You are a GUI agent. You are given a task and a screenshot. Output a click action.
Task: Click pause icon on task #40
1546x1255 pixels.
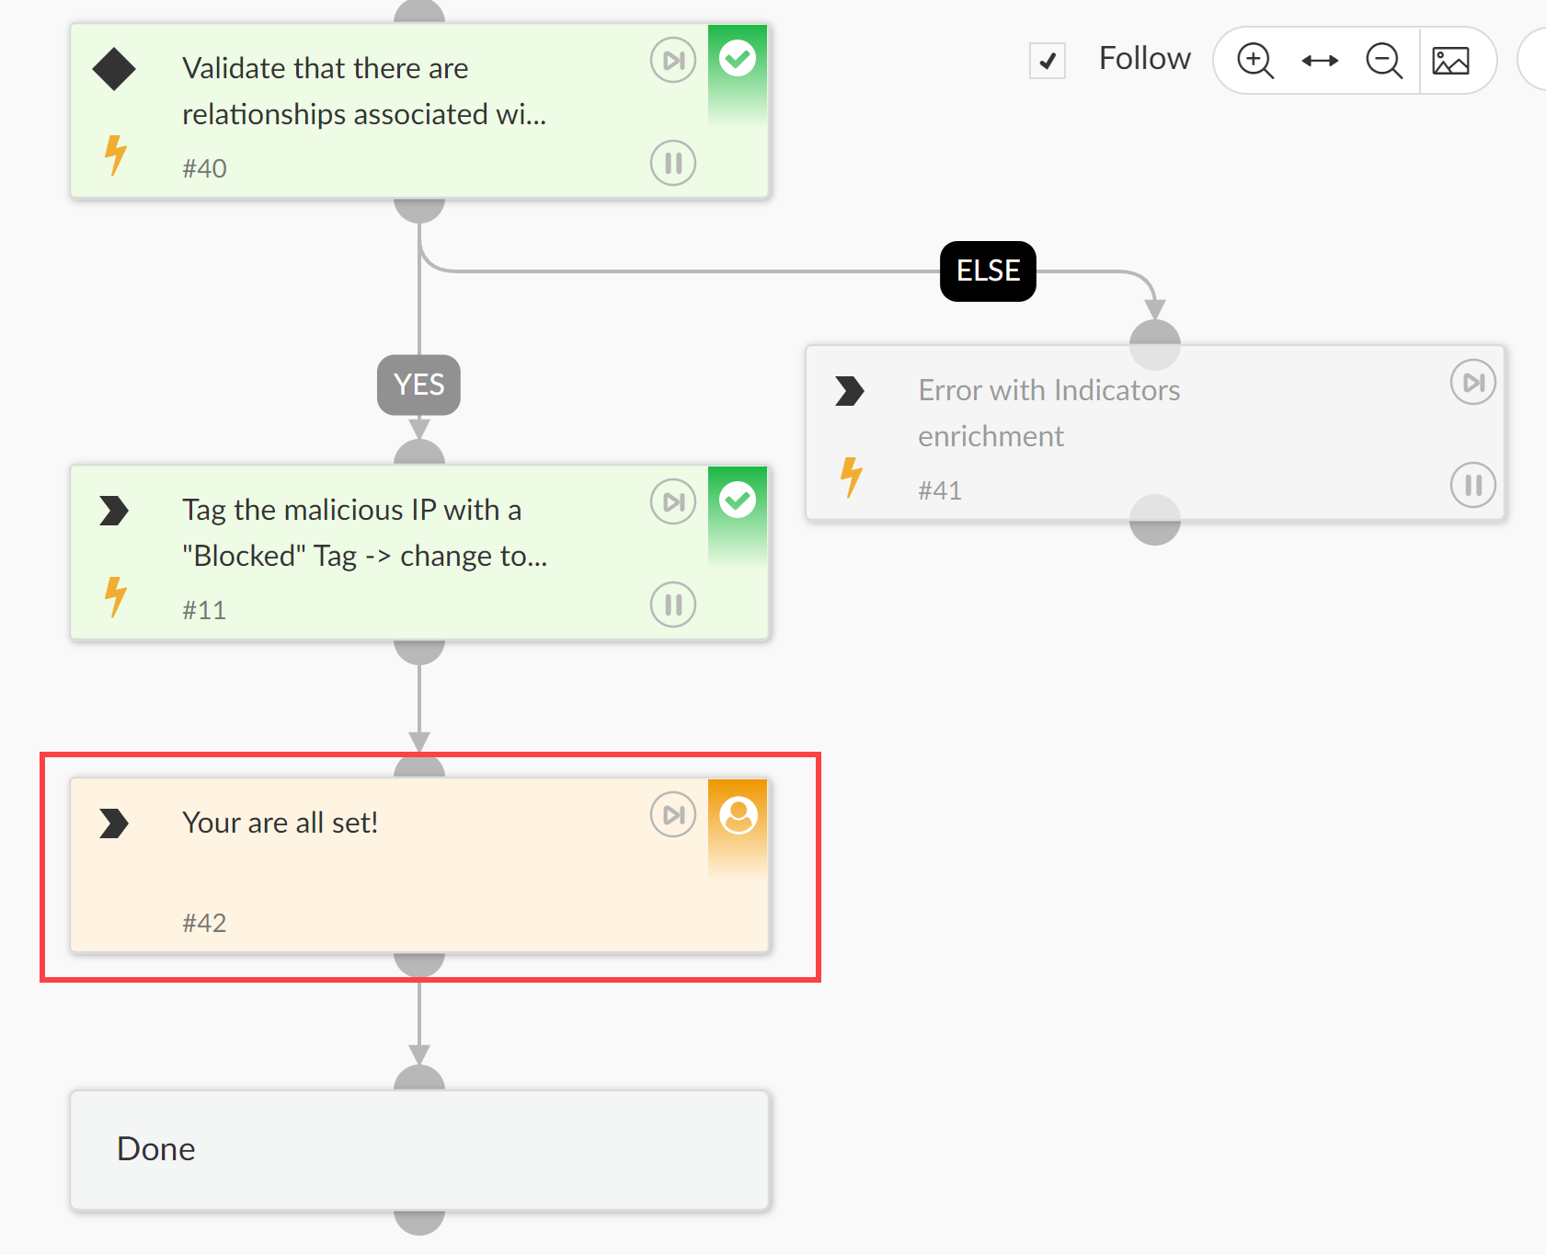coord(673,163)
